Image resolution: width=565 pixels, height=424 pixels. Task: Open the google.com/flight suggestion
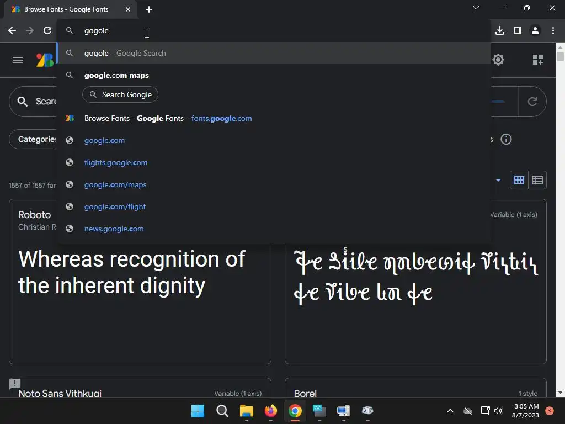coord(274,206)
